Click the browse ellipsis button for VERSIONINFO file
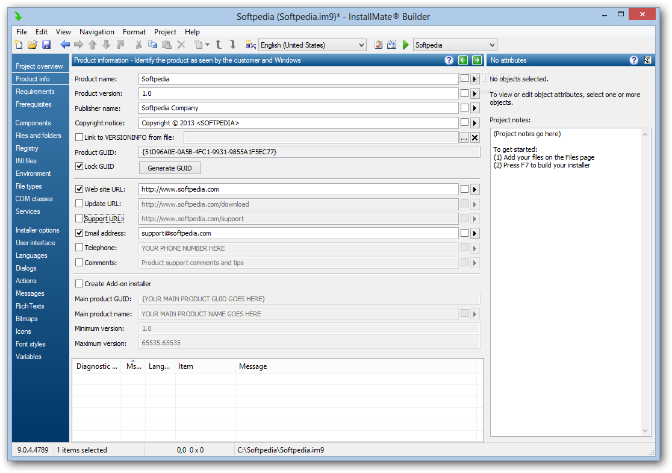Image resolution: width=672 pixels, height=473 pixels. pos(464,137)
